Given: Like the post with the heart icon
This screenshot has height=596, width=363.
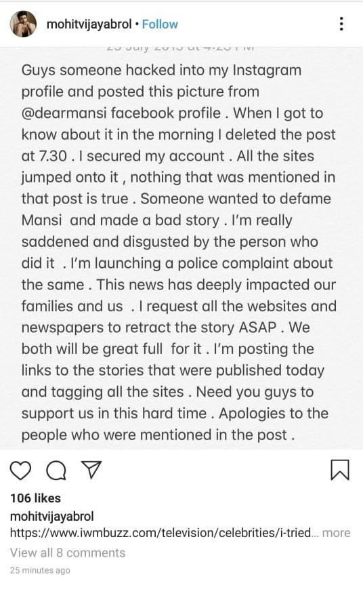Looking at the screenshot, I should coord(20,470).
